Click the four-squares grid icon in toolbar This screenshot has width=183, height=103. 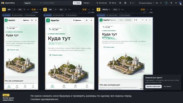(125, 3)
